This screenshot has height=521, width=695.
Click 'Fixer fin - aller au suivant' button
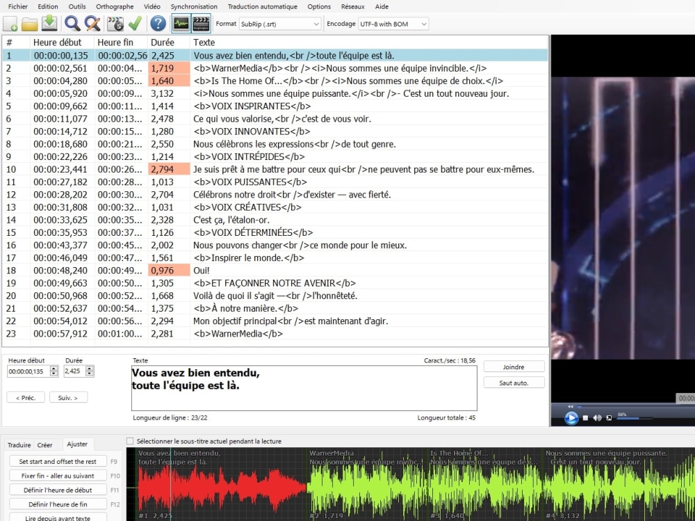pos(58,476)
